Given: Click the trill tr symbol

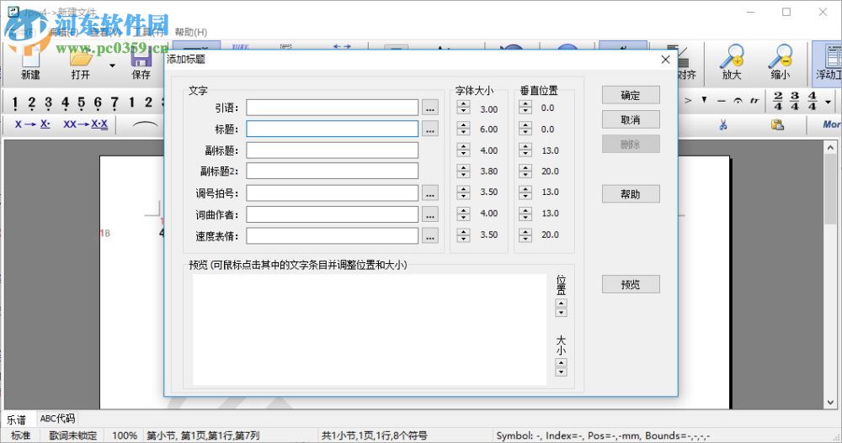Looking at the screenshot, I should tap(754, 101).
